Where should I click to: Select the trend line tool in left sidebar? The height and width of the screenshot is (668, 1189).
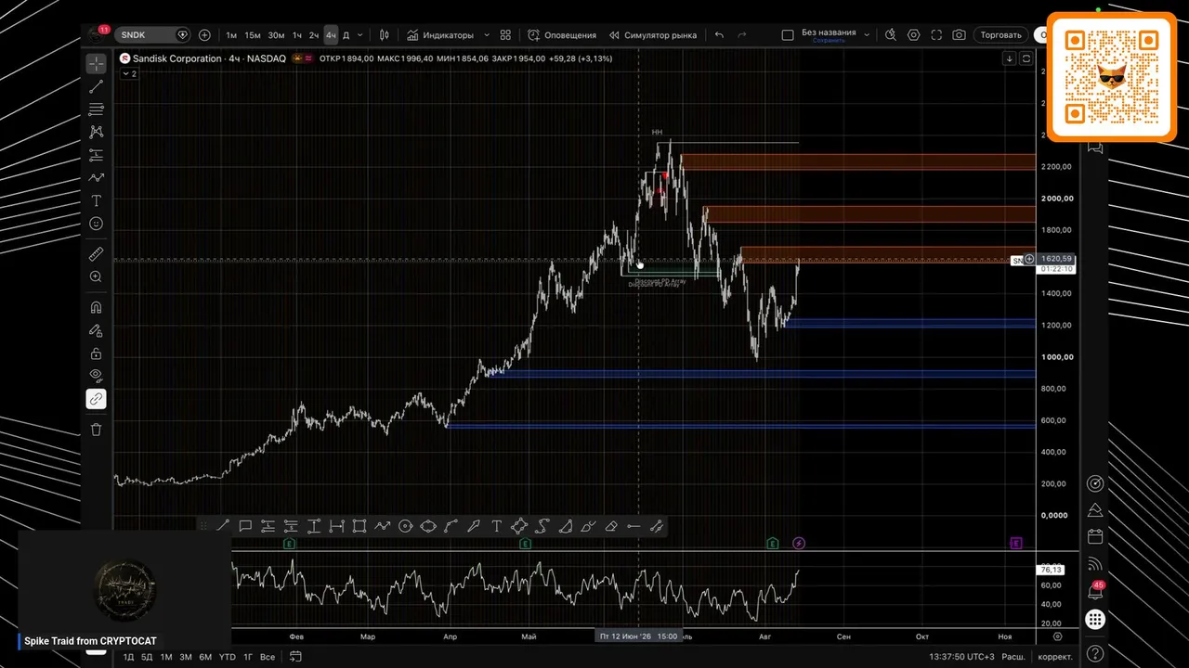pyautogui.click(x=96, y=86)
